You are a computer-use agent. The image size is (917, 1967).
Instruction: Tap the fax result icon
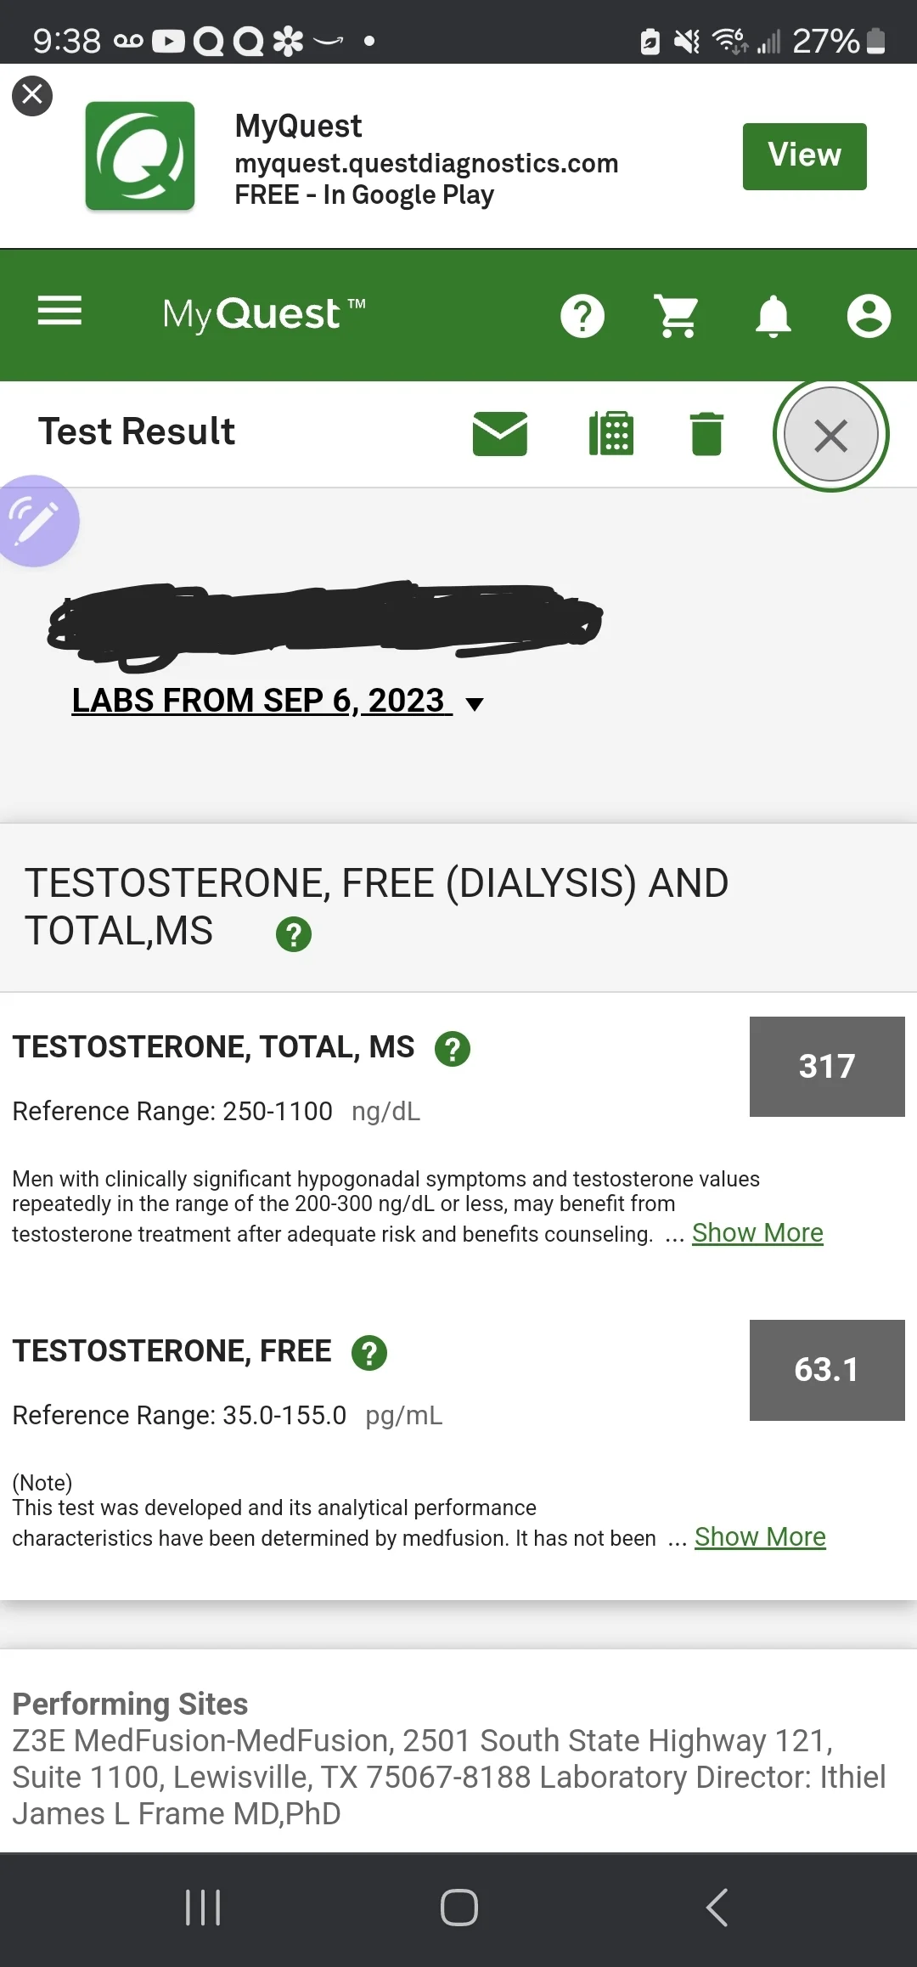[x=611, y=434]
